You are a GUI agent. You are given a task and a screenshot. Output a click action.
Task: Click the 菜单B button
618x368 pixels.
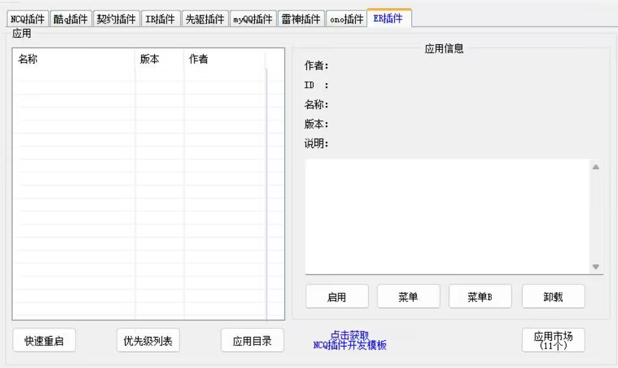(479, 296)
